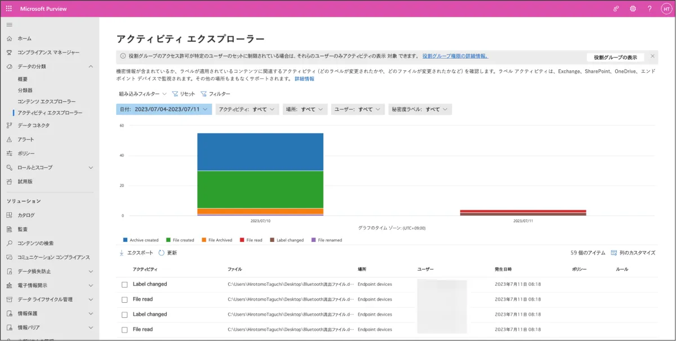Viewport: 676px width, 341px height.
Task: Open the settings gear in header
Action: click(x=633, y=8)
